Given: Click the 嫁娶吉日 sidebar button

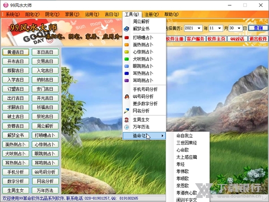Looking at the screenshot, I should click(x=16, y=71).
